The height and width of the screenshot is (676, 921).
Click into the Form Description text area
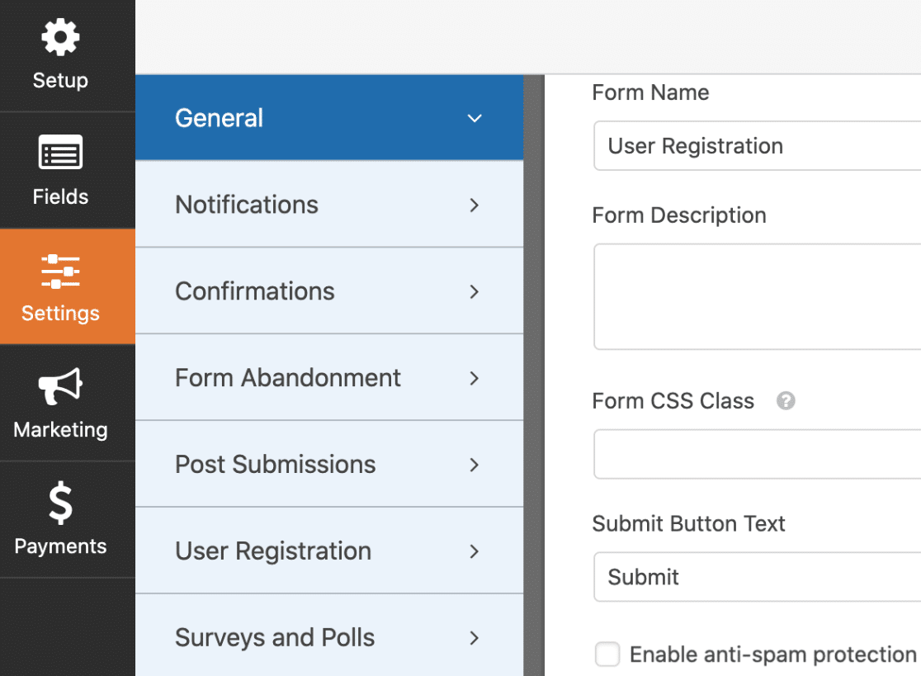pyautogui.click(x=757, y=296)
